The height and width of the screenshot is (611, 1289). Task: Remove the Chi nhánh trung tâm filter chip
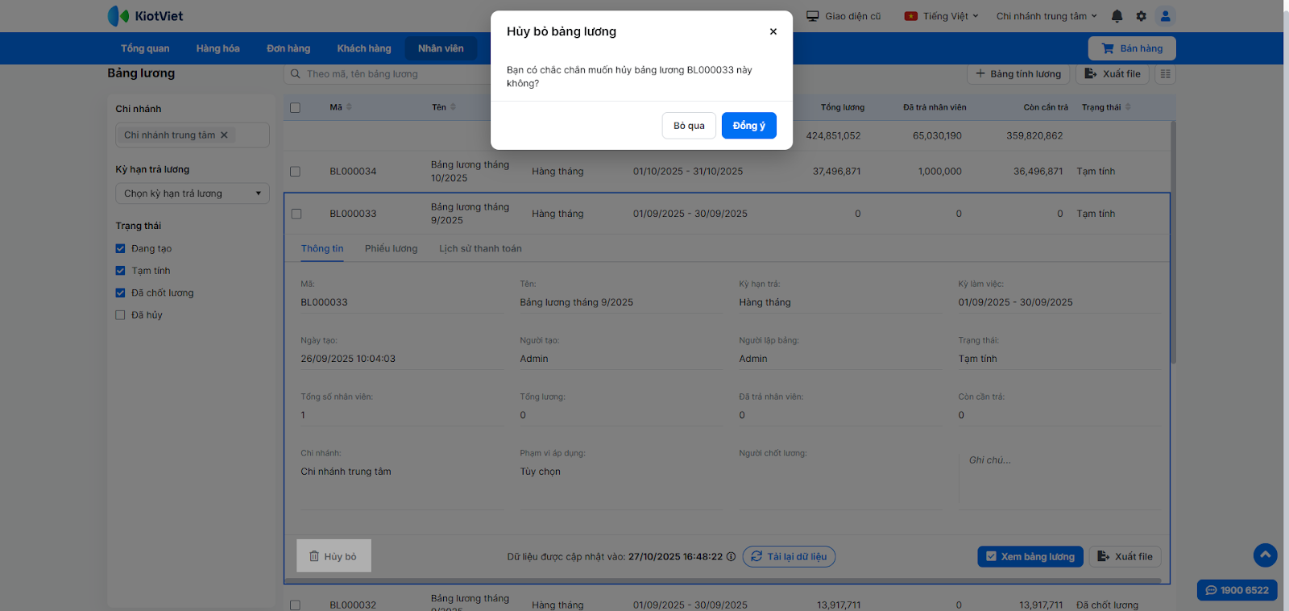pos(224,135)
